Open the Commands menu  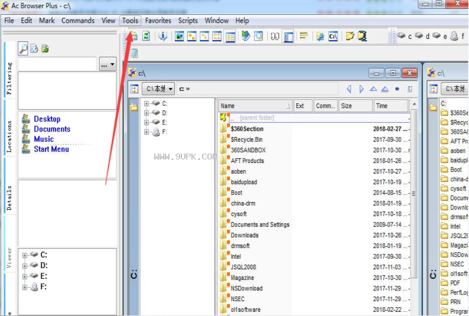pyautogui.click(x=78, y=21)
